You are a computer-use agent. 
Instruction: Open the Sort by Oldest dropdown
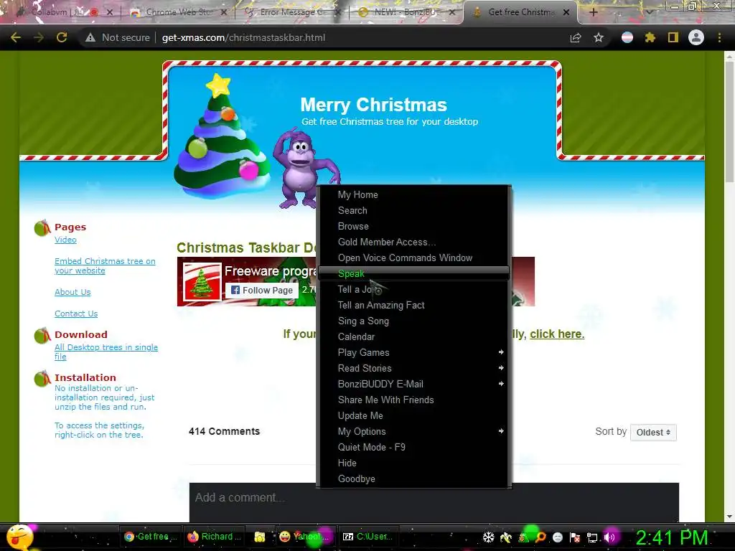pyautogui.click(x=653, y=432)
